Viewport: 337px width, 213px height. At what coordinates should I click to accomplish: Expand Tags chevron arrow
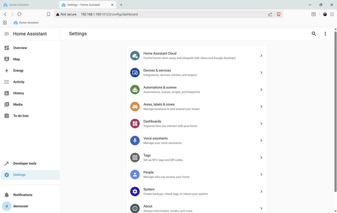click(x=261, y=157)
